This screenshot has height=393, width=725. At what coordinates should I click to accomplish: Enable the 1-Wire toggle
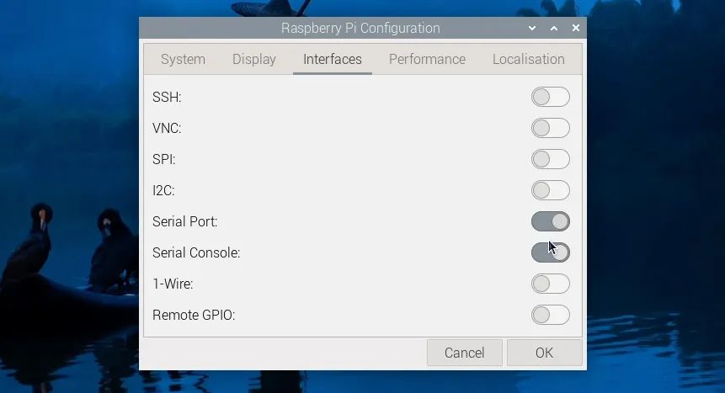pos(550,284)
